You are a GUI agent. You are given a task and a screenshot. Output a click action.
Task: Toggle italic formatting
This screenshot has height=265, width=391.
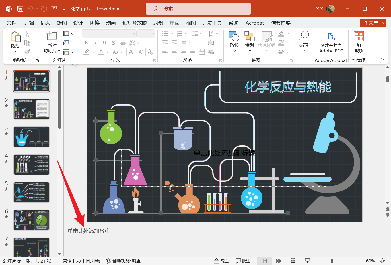(x=95, y=43)
